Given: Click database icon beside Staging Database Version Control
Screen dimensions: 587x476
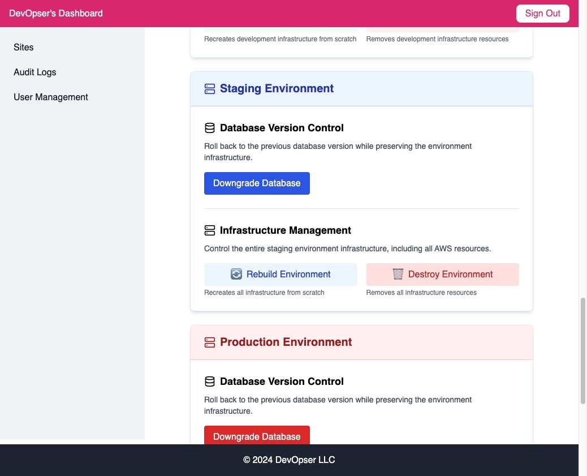Looking at the screenshot, I should point(210,128).
